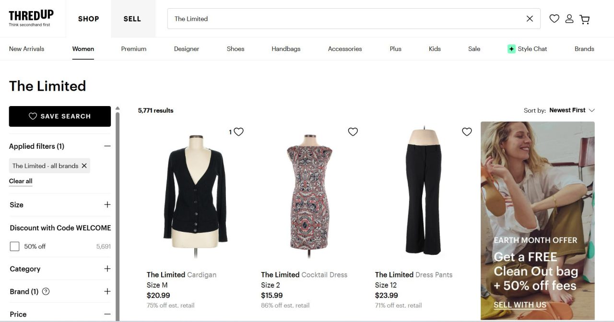Click the SAVE SEARCH button
Viewport: 614px width, 322px height.
pos(60,116)
